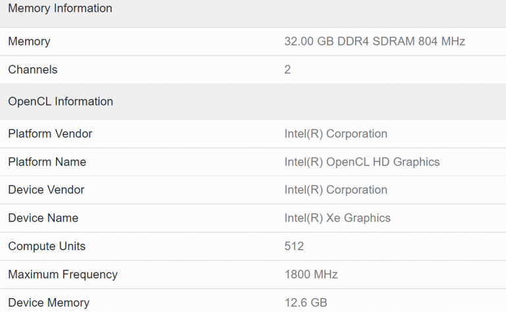506x312 pixels.
Task: Select Intel(R) OpenCL HD Graphics text
Action: click(362, 162)
